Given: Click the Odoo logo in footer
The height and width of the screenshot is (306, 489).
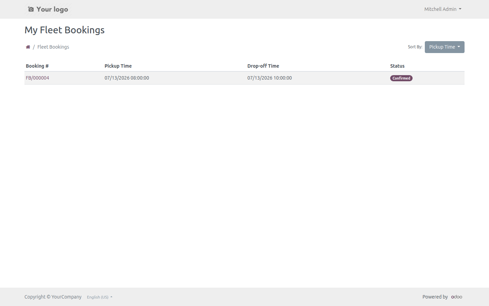Looking at the screenshot, I should point(457,297).
